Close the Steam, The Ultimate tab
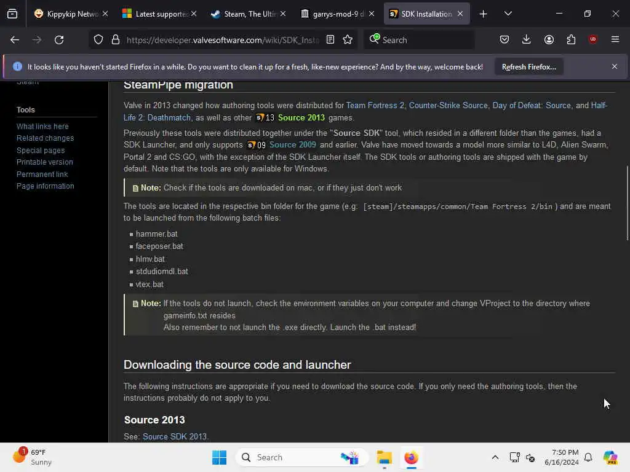 click(283, 14)
